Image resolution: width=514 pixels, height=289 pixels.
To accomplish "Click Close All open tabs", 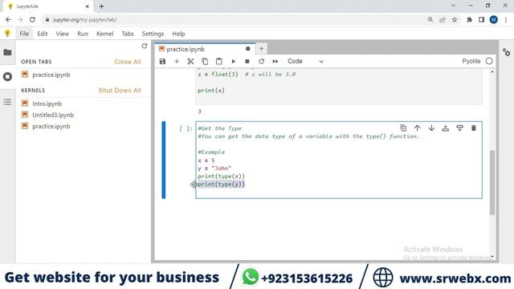I will click(128, 62).
